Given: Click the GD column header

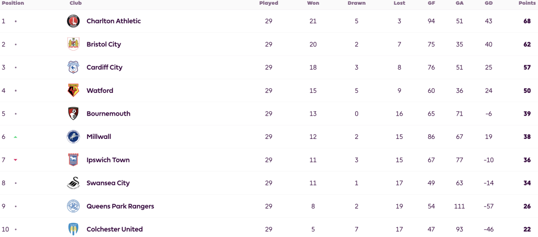Looking at the screenshot, I should (x=489, y=3).
